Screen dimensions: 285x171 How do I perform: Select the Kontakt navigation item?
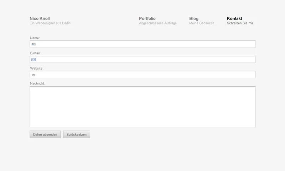click(x=234, y=18)
